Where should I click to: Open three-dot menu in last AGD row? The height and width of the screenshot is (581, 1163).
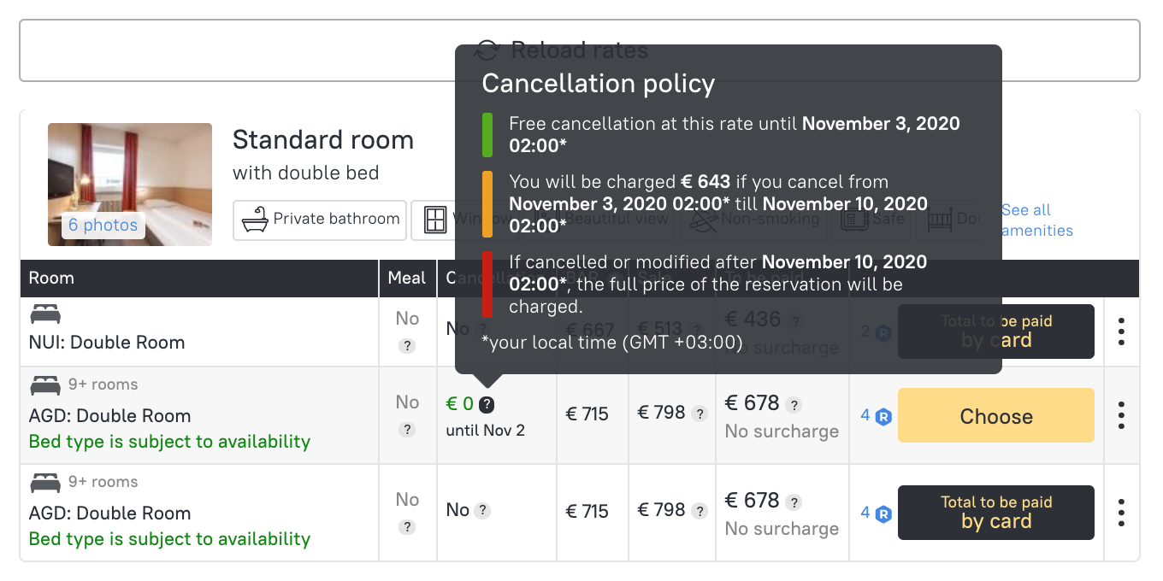coord(1121,513)
